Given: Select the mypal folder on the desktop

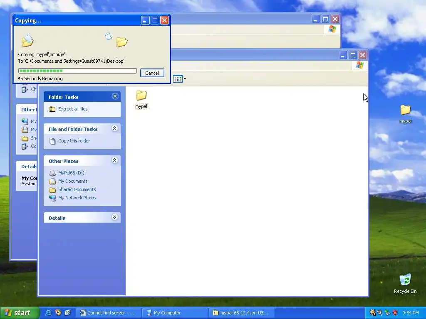Looking at the screenshot, I should 405,114.
